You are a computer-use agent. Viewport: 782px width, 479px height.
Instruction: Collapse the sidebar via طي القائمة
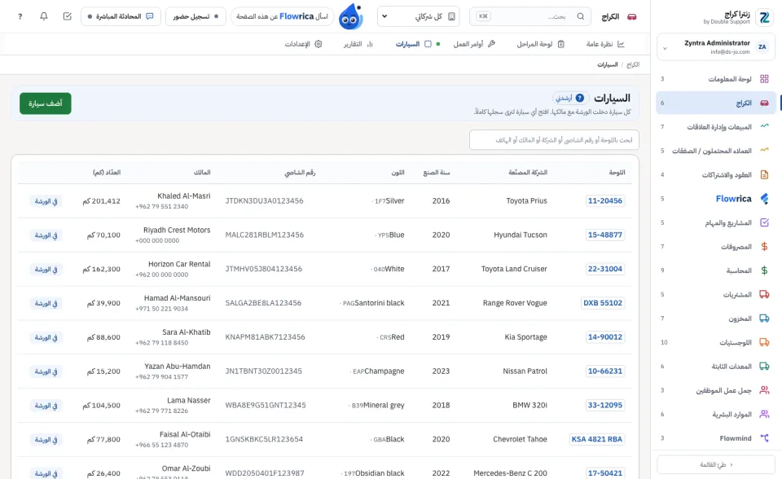coord(716,464)
